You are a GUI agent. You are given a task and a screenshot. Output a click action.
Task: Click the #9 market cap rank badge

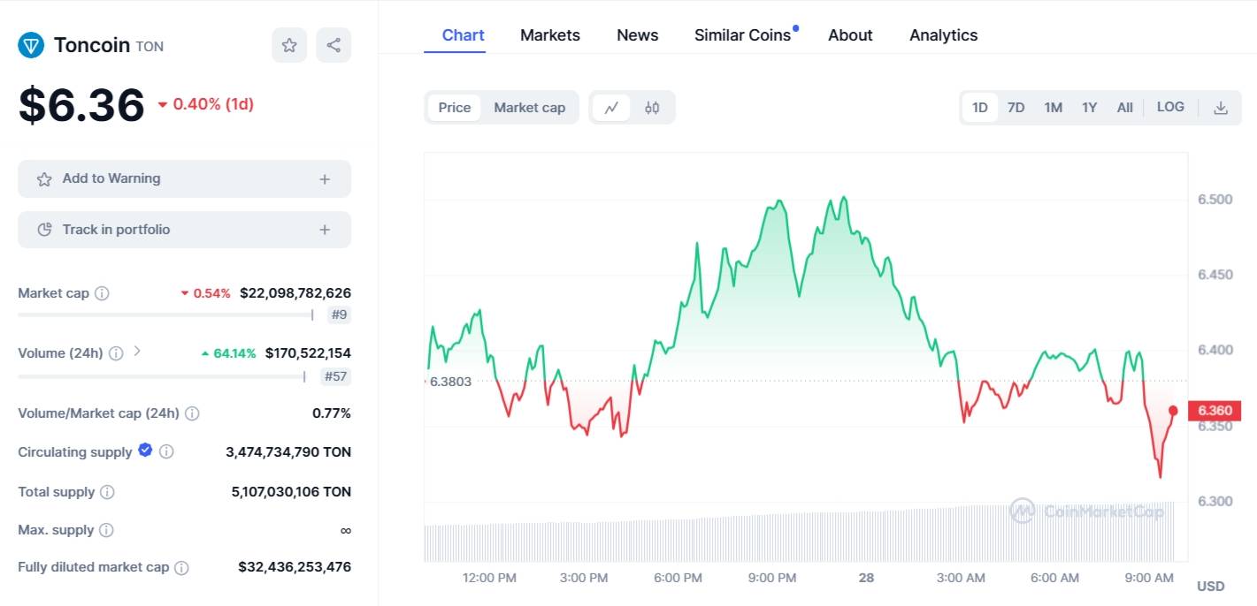pyautogui.click(x=339, y=314)
